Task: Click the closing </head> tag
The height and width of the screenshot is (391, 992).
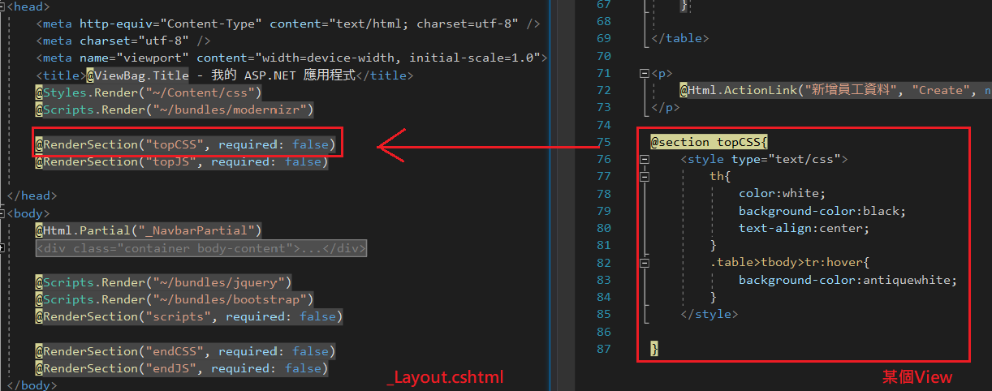Action: (31, 195)
